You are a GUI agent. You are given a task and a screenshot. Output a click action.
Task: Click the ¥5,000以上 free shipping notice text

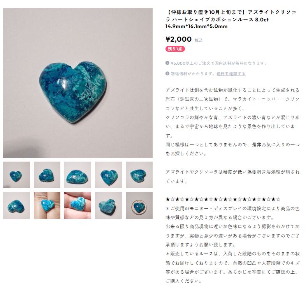[218, 63]
